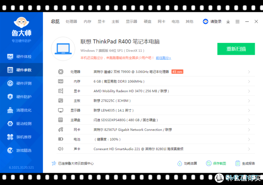Select the 6 GB DDR3 1066MHz text

[x=119, y=81]
